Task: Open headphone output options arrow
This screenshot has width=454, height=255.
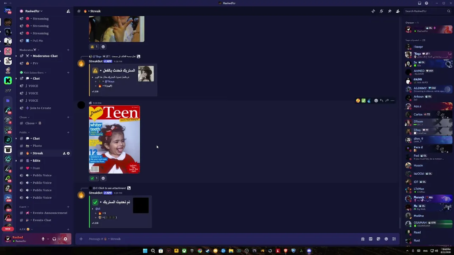Action: (x=59, y=239)
